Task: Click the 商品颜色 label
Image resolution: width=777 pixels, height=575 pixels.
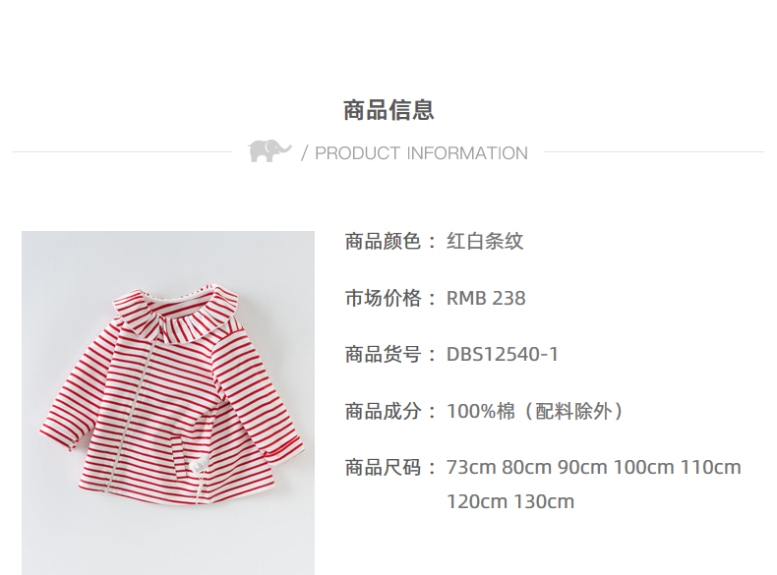Action: [383, 242]
